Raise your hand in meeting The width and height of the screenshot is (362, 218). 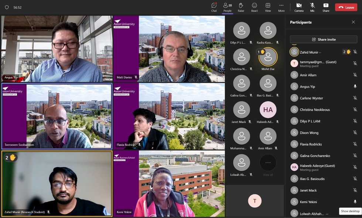pyautogui.click(x=241, y=7)
